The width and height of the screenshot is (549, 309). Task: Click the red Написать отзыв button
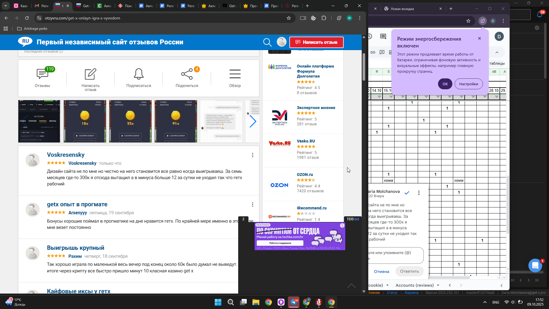pos(316,42)
